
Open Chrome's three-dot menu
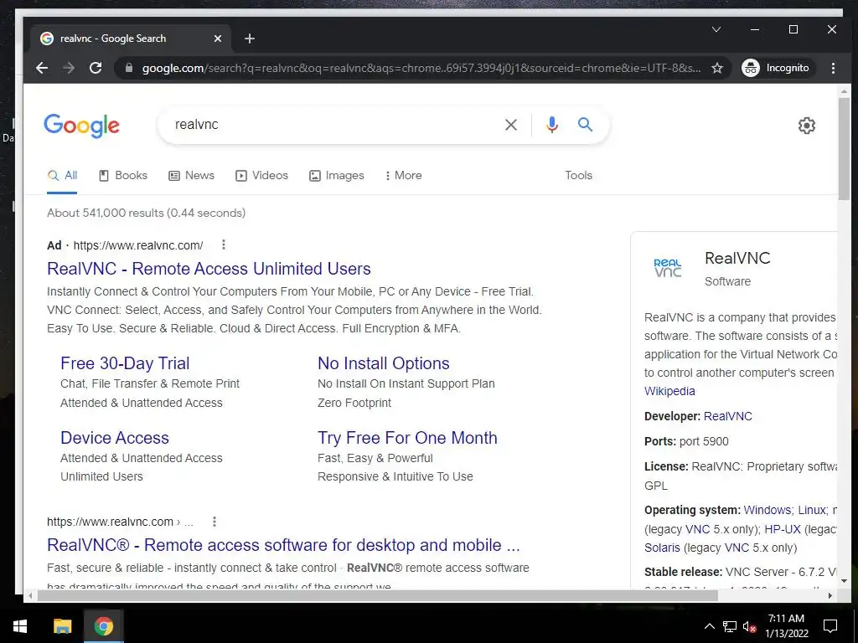click(833, 68)
